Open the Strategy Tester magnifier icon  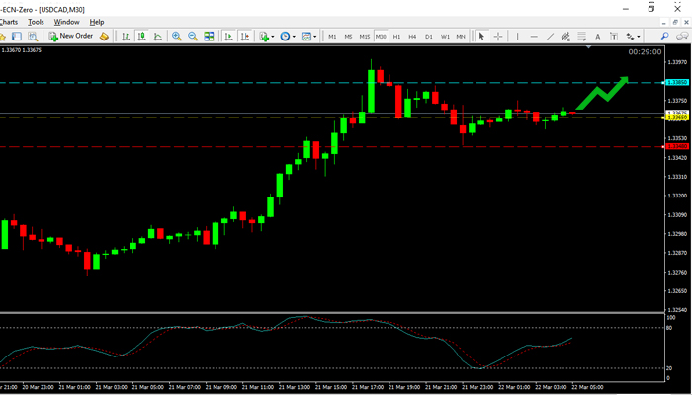(x=33, y=37)
